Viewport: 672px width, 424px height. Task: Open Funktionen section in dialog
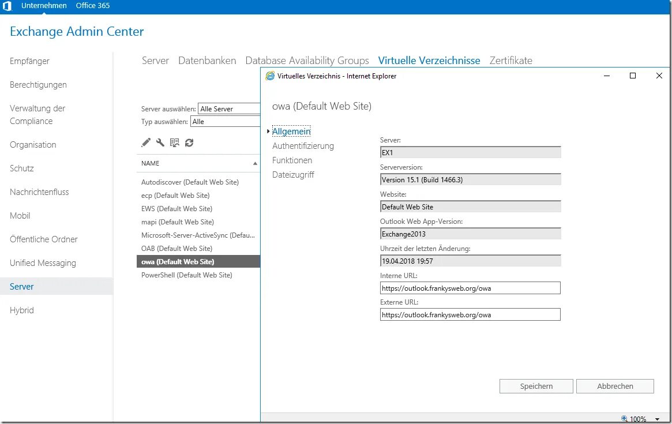(x=292, y=160)
